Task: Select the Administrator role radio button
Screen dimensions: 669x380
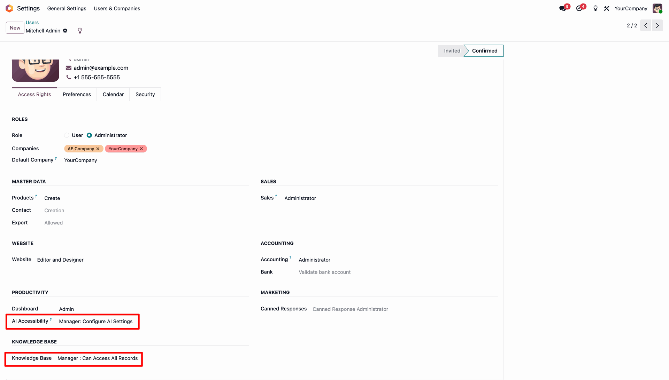Action: [x=89, y=135]
